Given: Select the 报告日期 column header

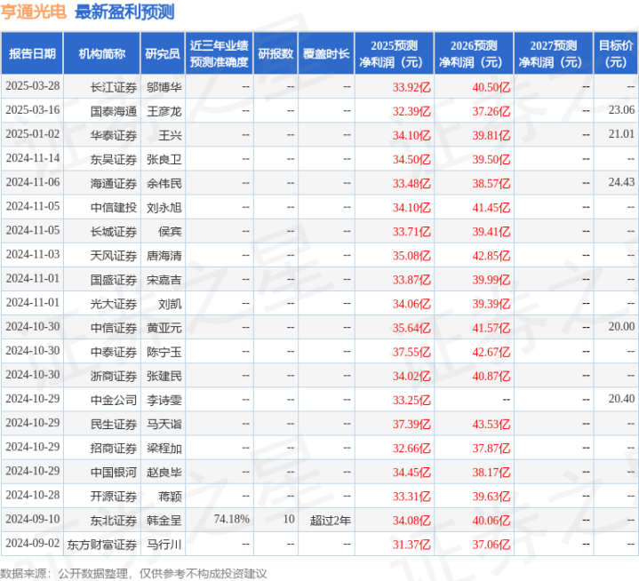Looking at the screenshot, I should click(x=32, y=53).
